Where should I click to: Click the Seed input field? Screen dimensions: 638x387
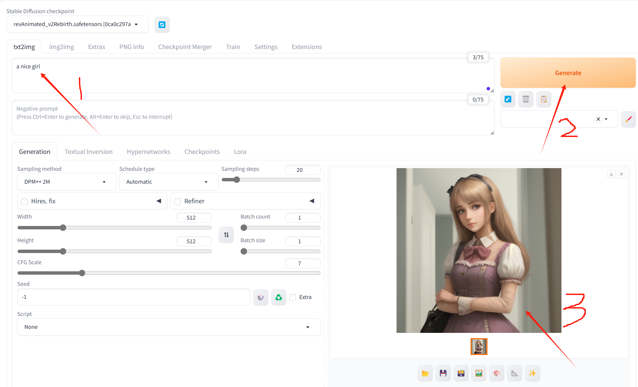[x=134, y=297]
